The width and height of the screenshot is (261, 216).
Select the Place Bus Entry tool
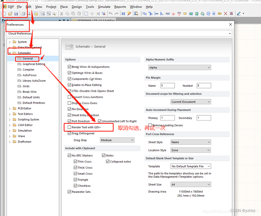(156, 13)
